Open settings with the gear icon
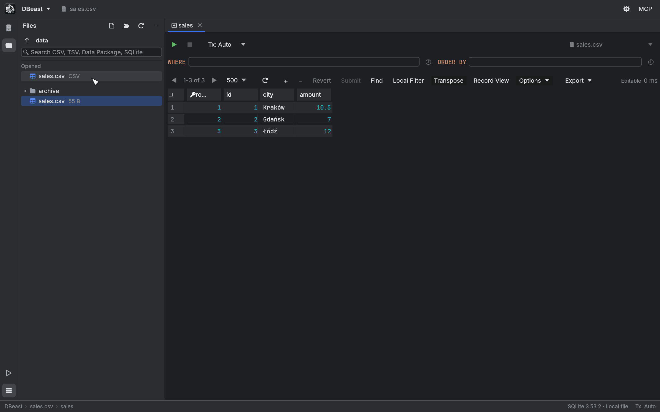This screenshot has width=660, height=412. tap(626, 9)
